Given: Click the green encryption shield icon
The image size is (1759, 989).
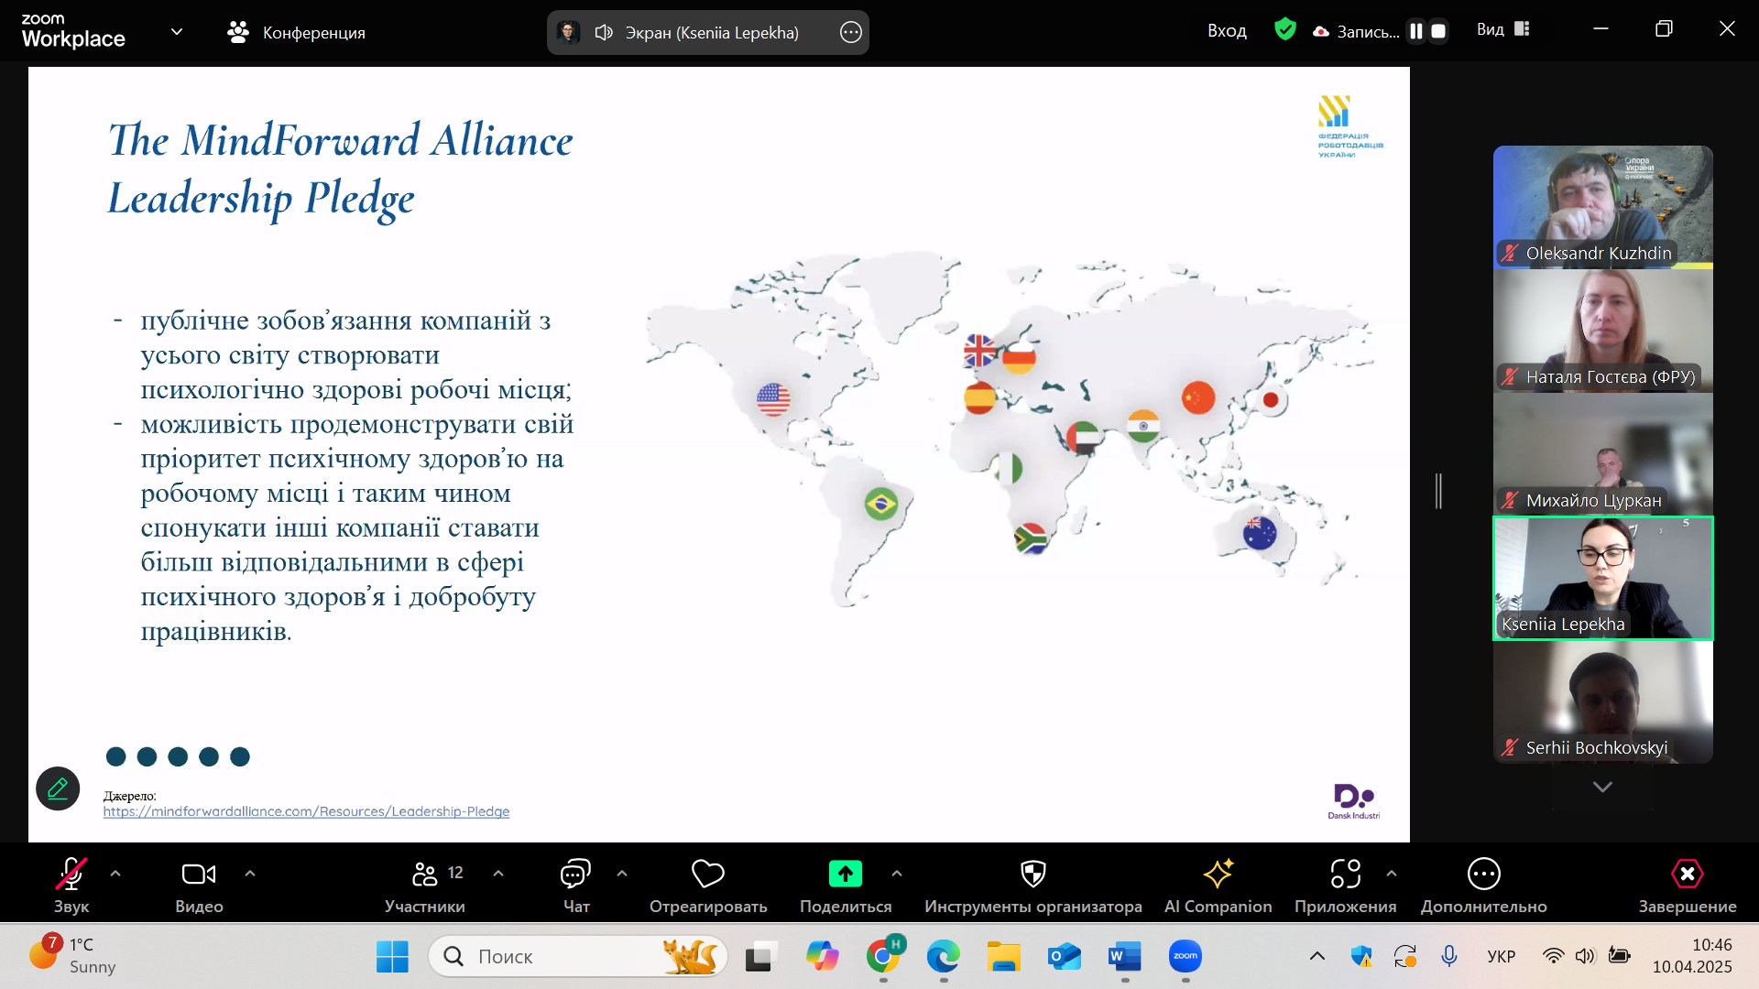Looking at the screenshot, I should 1285,30.
